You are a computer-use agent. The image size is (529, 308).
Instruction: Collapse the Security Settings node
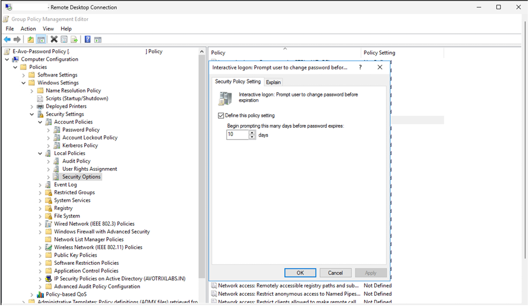tap(32, 114)
